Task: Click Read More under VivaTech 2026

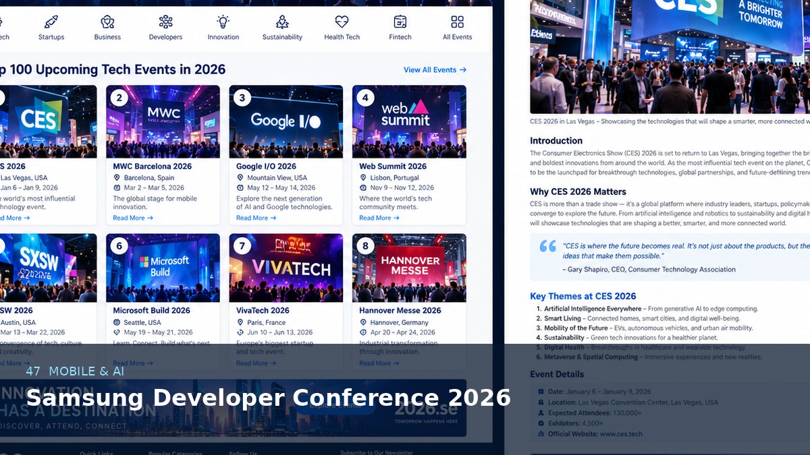Action: [x=256, y=363]
